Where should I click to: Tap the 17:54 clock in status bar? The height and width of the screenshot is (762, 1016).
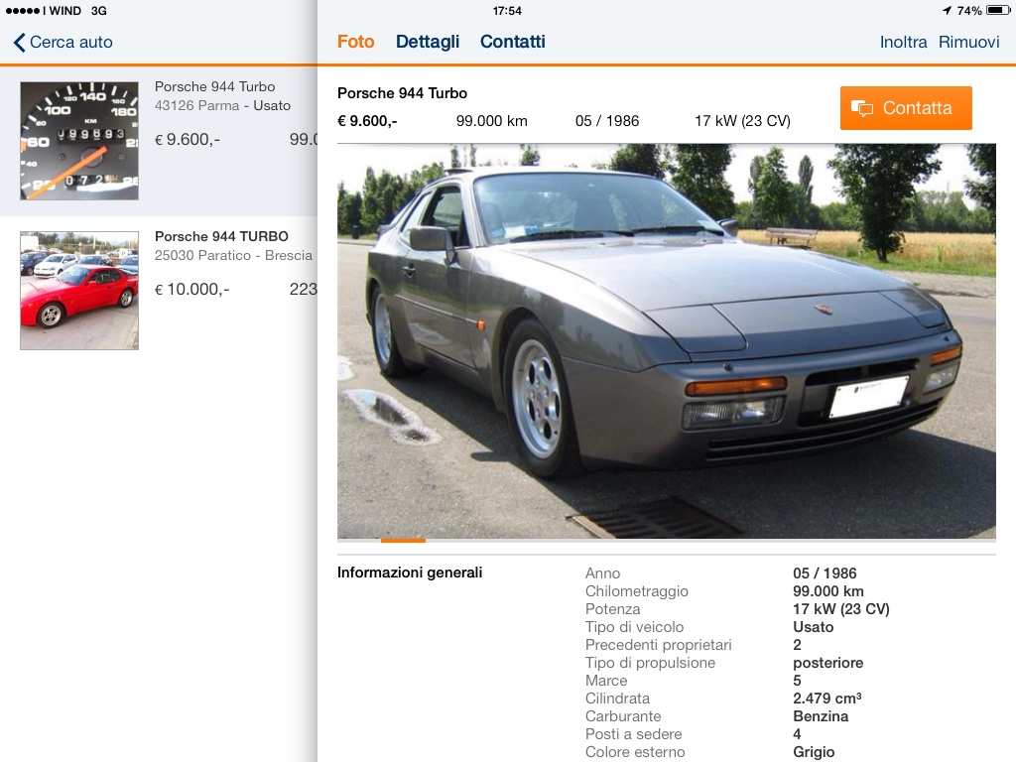(507, 11)
